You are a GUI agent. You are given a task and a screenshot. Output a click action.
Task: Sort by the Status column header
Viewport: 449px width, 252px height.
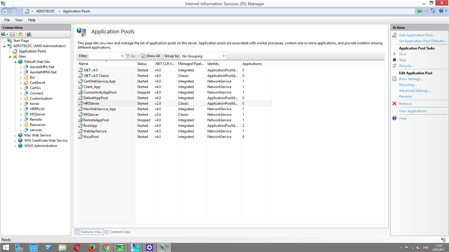tap(144, 64)
